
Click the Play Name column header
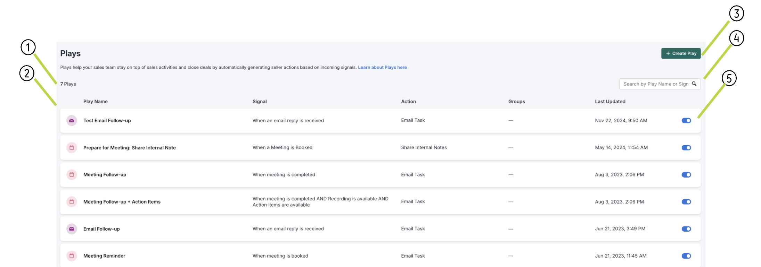pyautogui.click(x=96, y=102)
